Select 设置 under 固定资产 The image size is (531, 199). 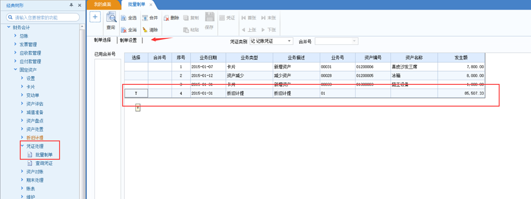coord(30,78)
